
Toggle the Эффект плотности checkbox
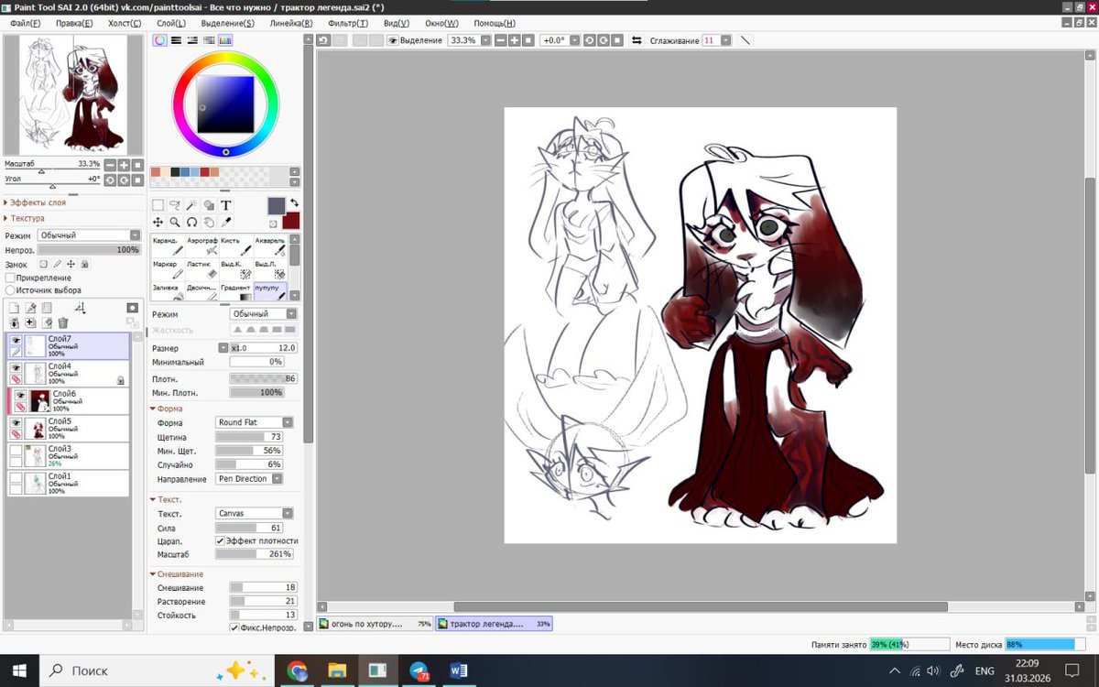click(x=220, y=541)
